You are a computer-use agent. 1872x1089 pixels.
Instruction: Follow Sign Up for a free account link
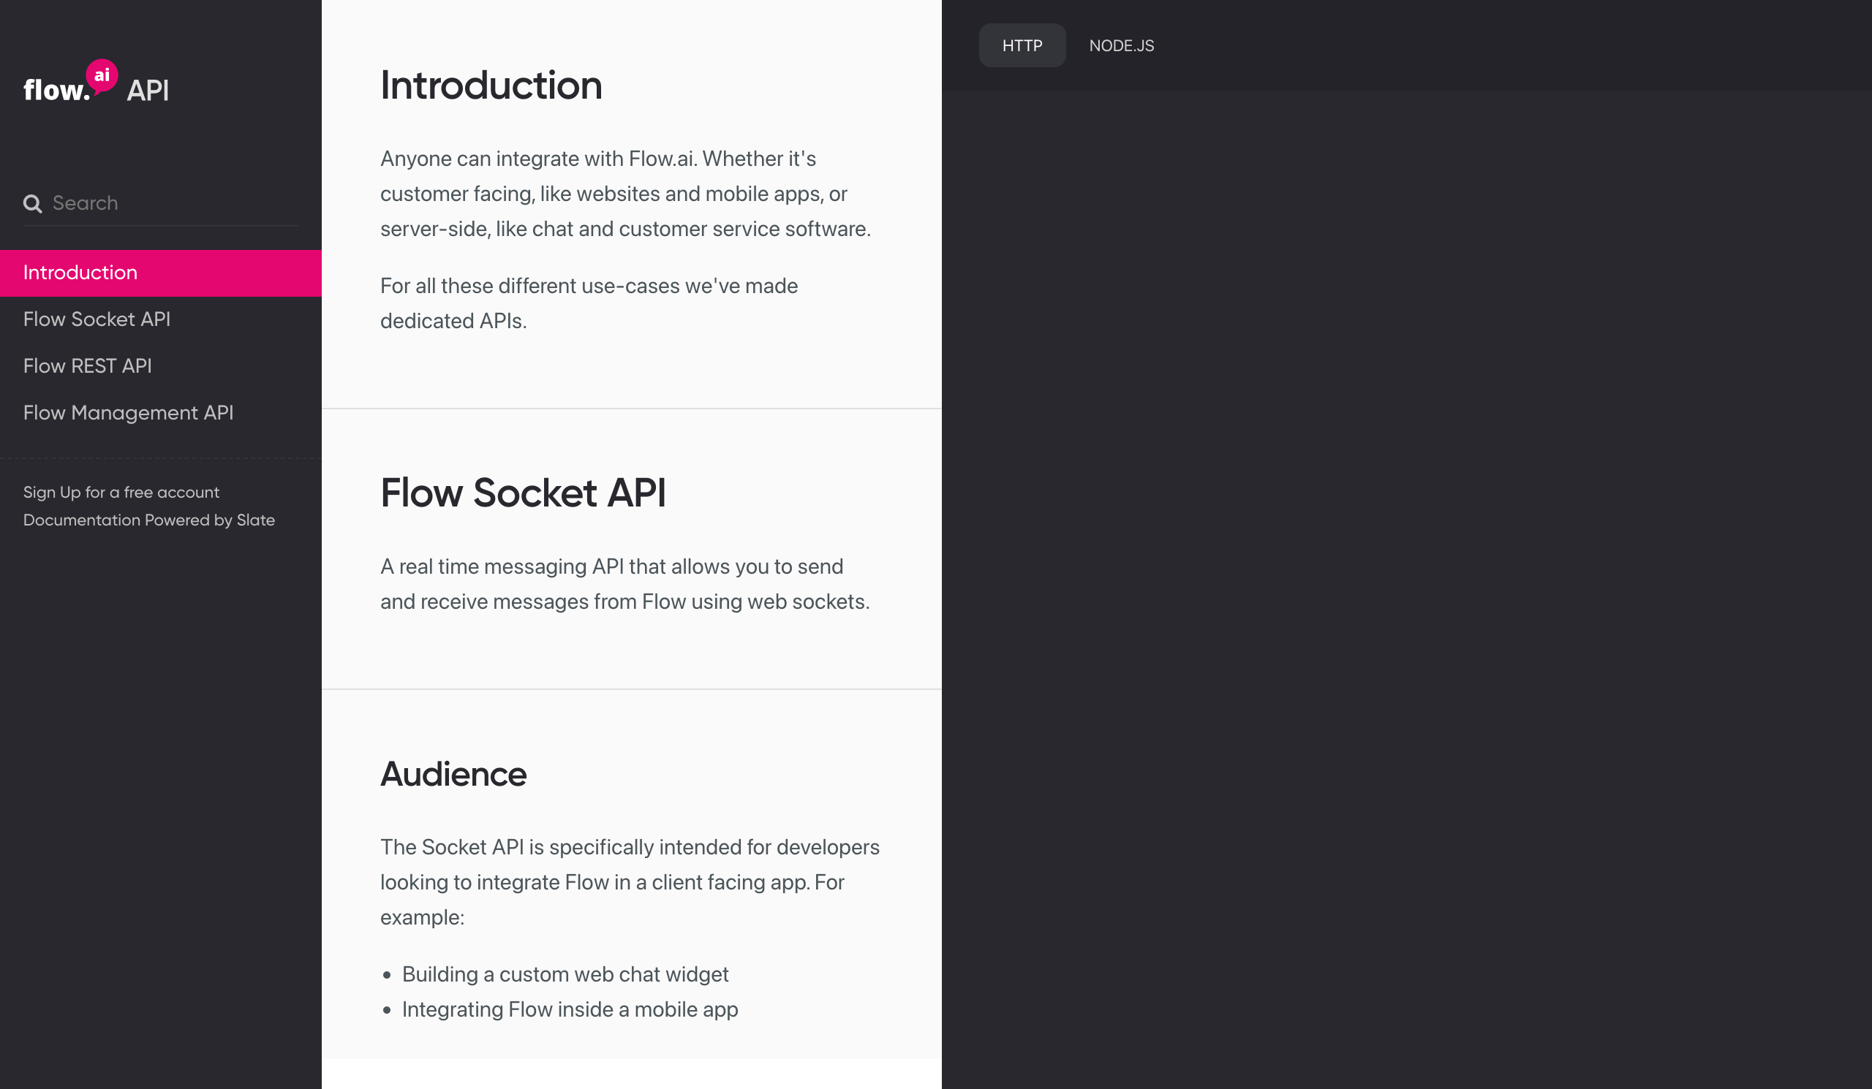point(121,493)
